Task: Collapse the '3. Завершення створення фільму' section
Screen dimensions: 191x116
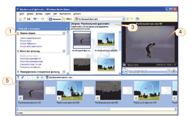Action: click(x=64, y=72)
